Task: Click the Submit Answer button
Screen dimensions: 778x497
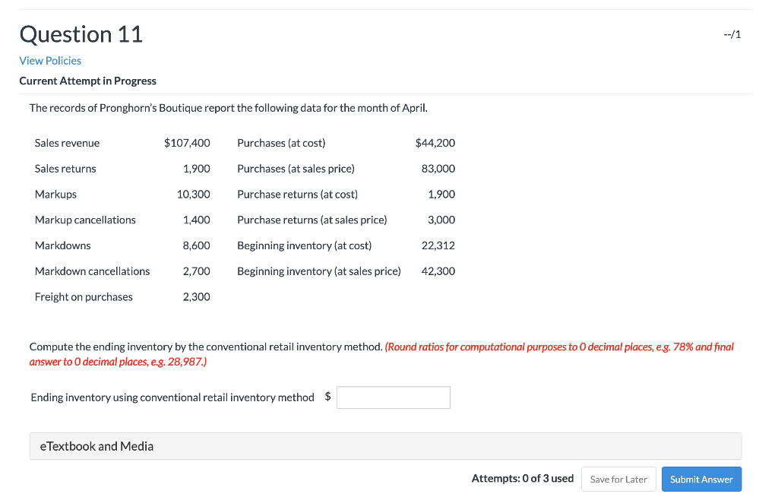Action: [x=701, y=480]
